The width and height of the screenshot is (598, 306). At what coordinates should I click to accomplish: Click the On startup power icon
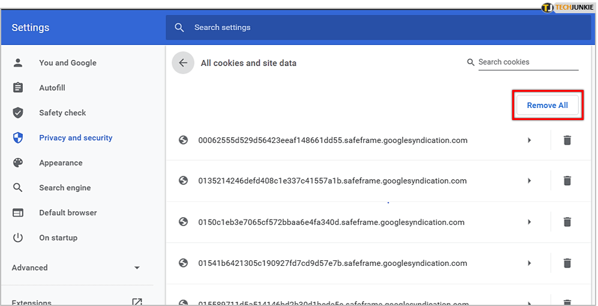tap(18, 238)
